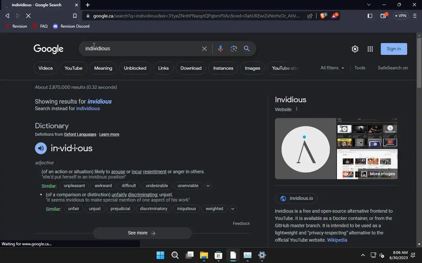Select the Meaning filter chip
The width and height of the screenshot is (422, 263).
point(103,68)
